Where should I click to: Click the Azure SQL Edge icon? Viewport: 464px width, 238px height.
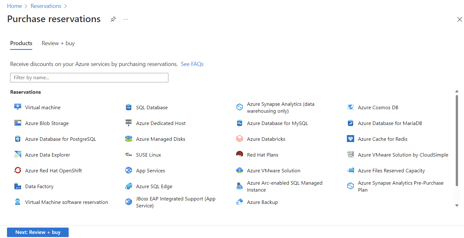(x=129, y=186)
